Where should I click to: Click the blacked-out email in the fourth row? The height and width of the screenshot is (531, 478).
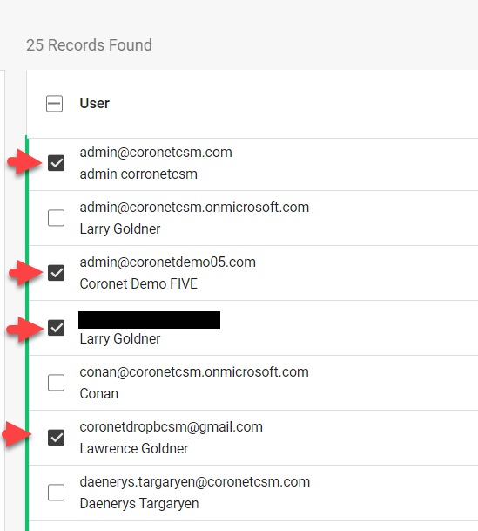click(150, 320)
